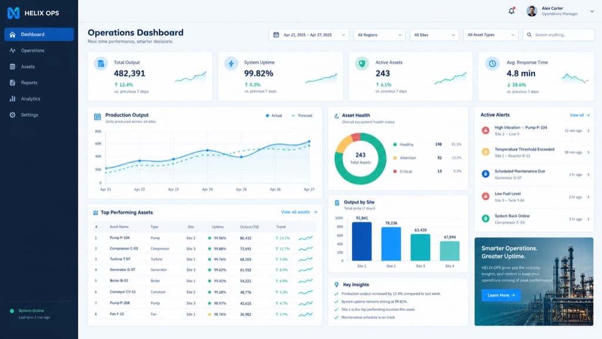Click the Search anything field
This screenshot has width=602, height=339.
pos(558,35)
